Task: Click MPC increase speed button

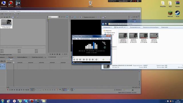Action: [89, 60]
